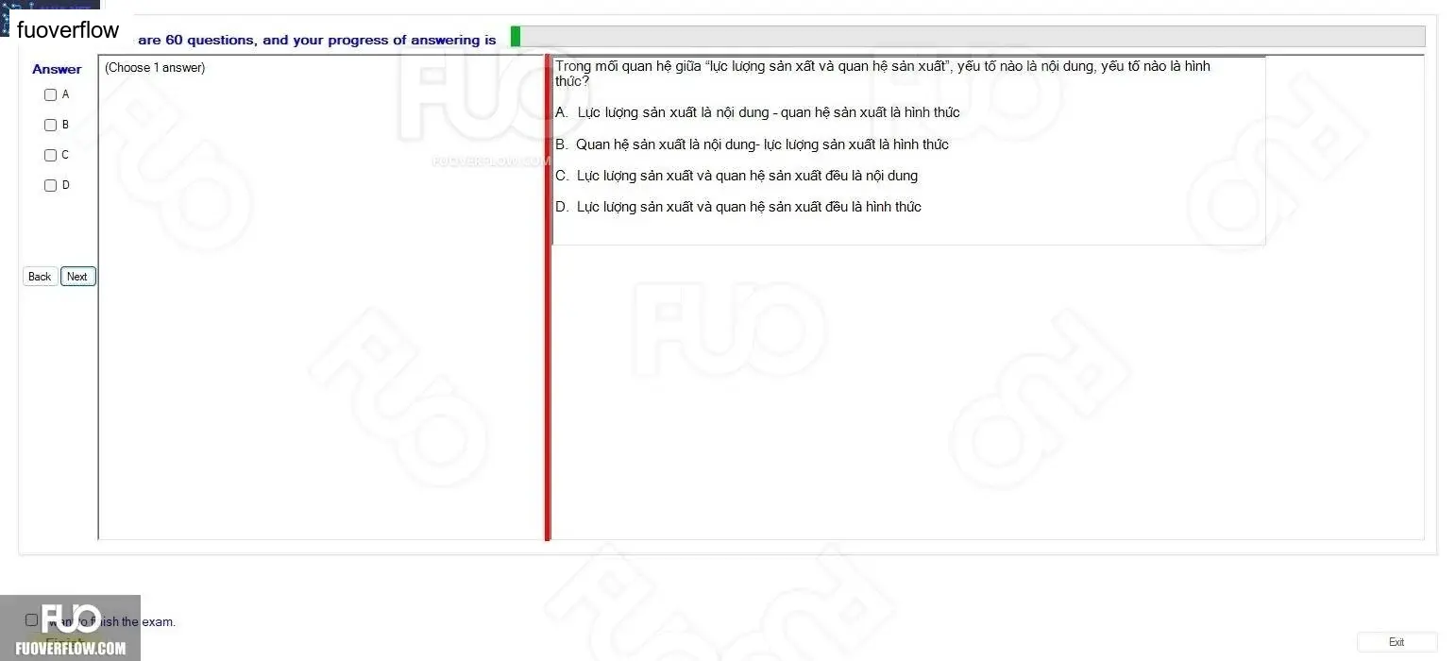Viewport: 1456px width, 661px height.
Task: Click answer text B 'Quan hệ sản xuất là nội dung'
Action: (752, 144)
